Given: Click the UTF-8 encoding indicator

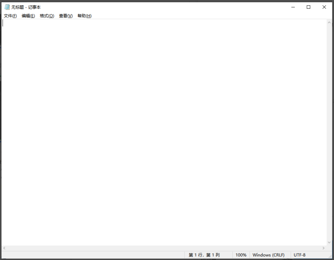Looking at the screenshot, I should tap(300, 255).
